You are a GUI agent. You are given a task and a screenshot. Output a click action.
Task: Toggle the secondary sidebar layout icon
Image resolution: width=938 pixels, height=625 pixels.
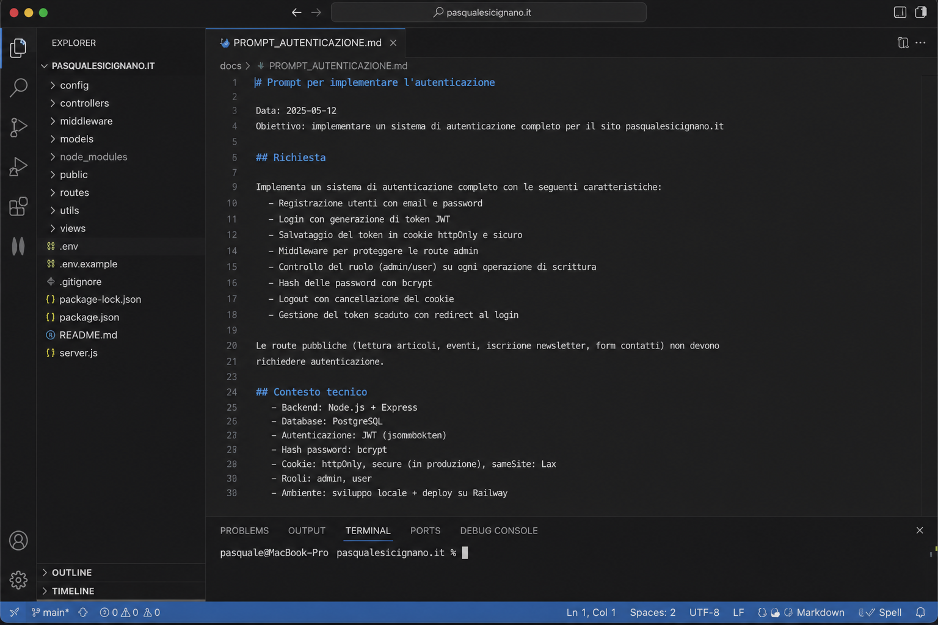click(x=921, y=12)
